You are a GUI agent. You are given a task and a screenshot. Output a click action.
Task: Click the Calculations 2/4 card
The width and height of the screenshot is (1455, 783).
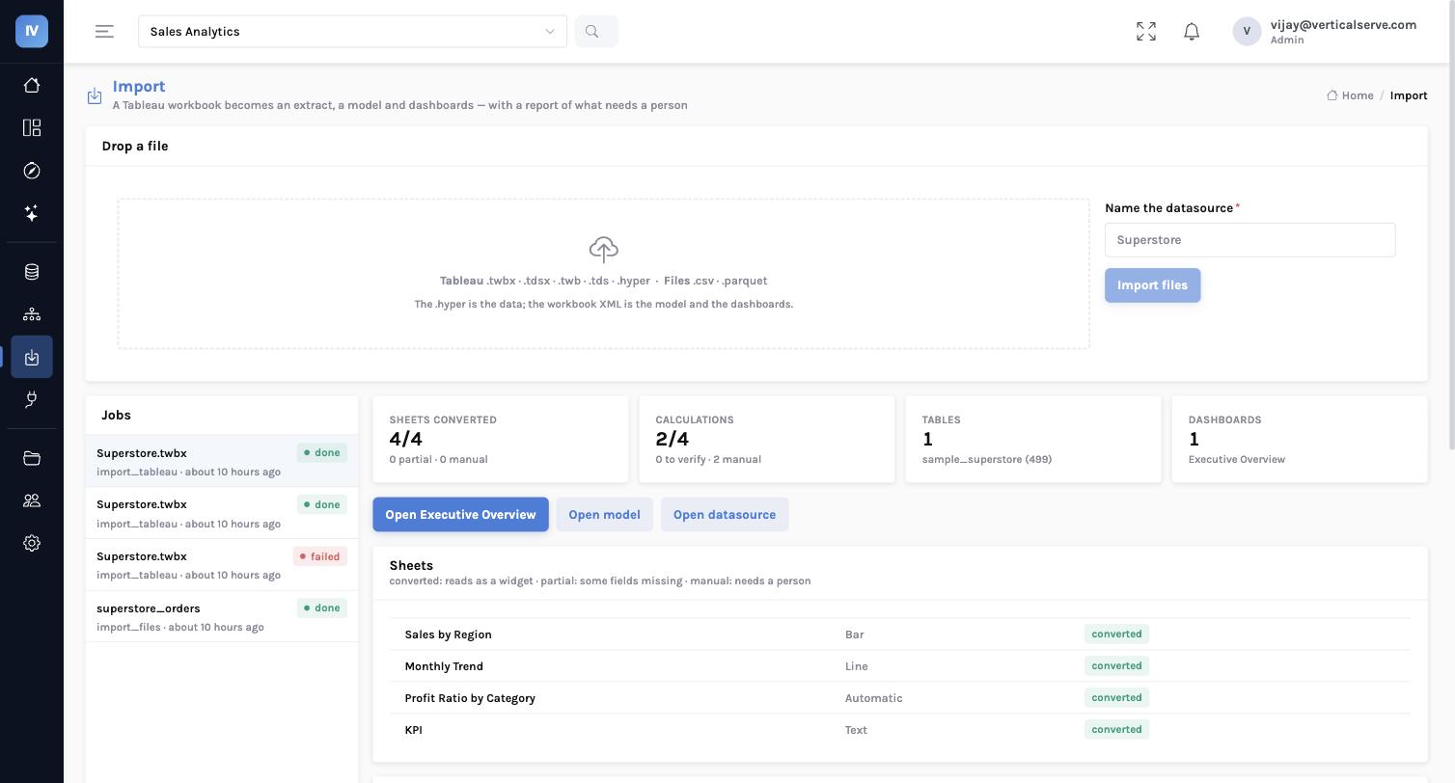[767, 439]
